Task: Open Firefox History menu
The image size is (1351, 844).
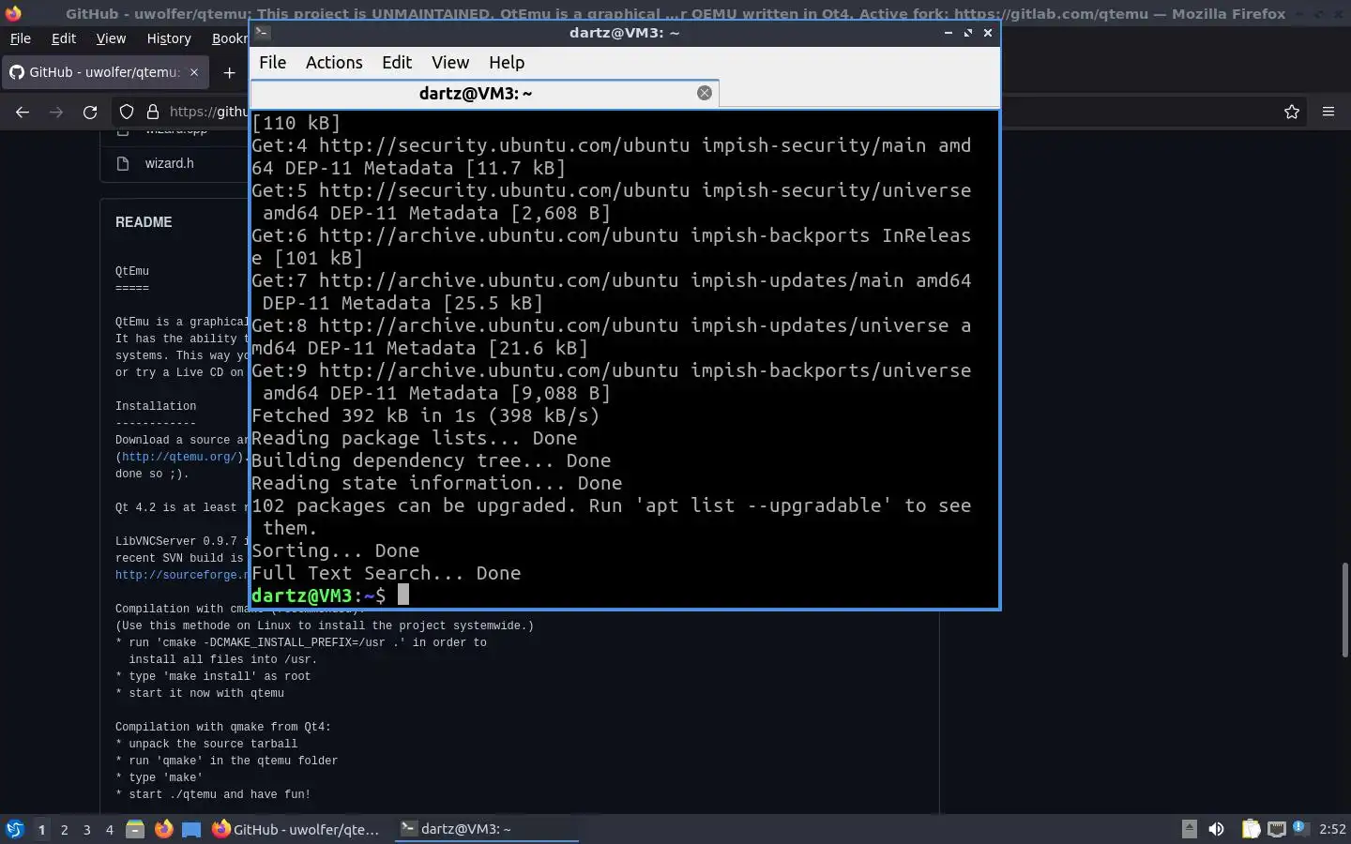Action: [169, 38]
